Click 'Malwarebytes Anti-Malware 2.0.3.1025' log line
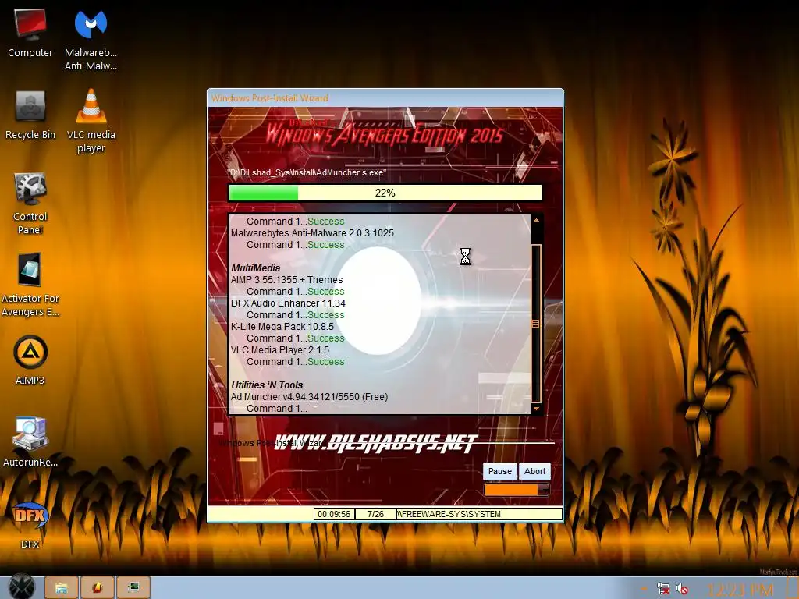 (x=312, y=232)
